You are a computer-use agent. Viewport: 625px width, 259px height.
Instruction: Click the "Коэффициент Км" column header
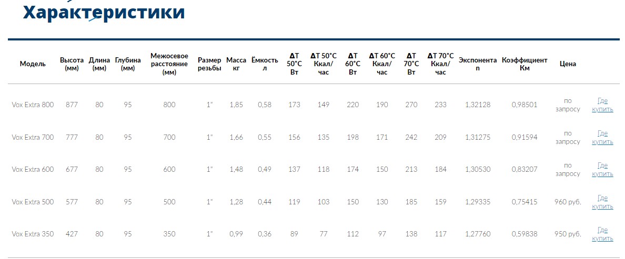pyautogui.click(x=525, y=64)
